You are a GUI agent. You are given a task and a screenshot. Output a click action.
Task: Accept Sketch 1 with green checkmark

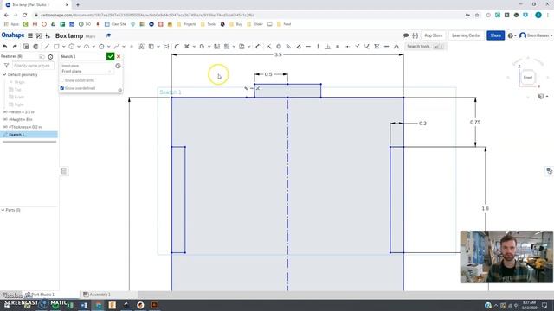click(x=110, y=56)
